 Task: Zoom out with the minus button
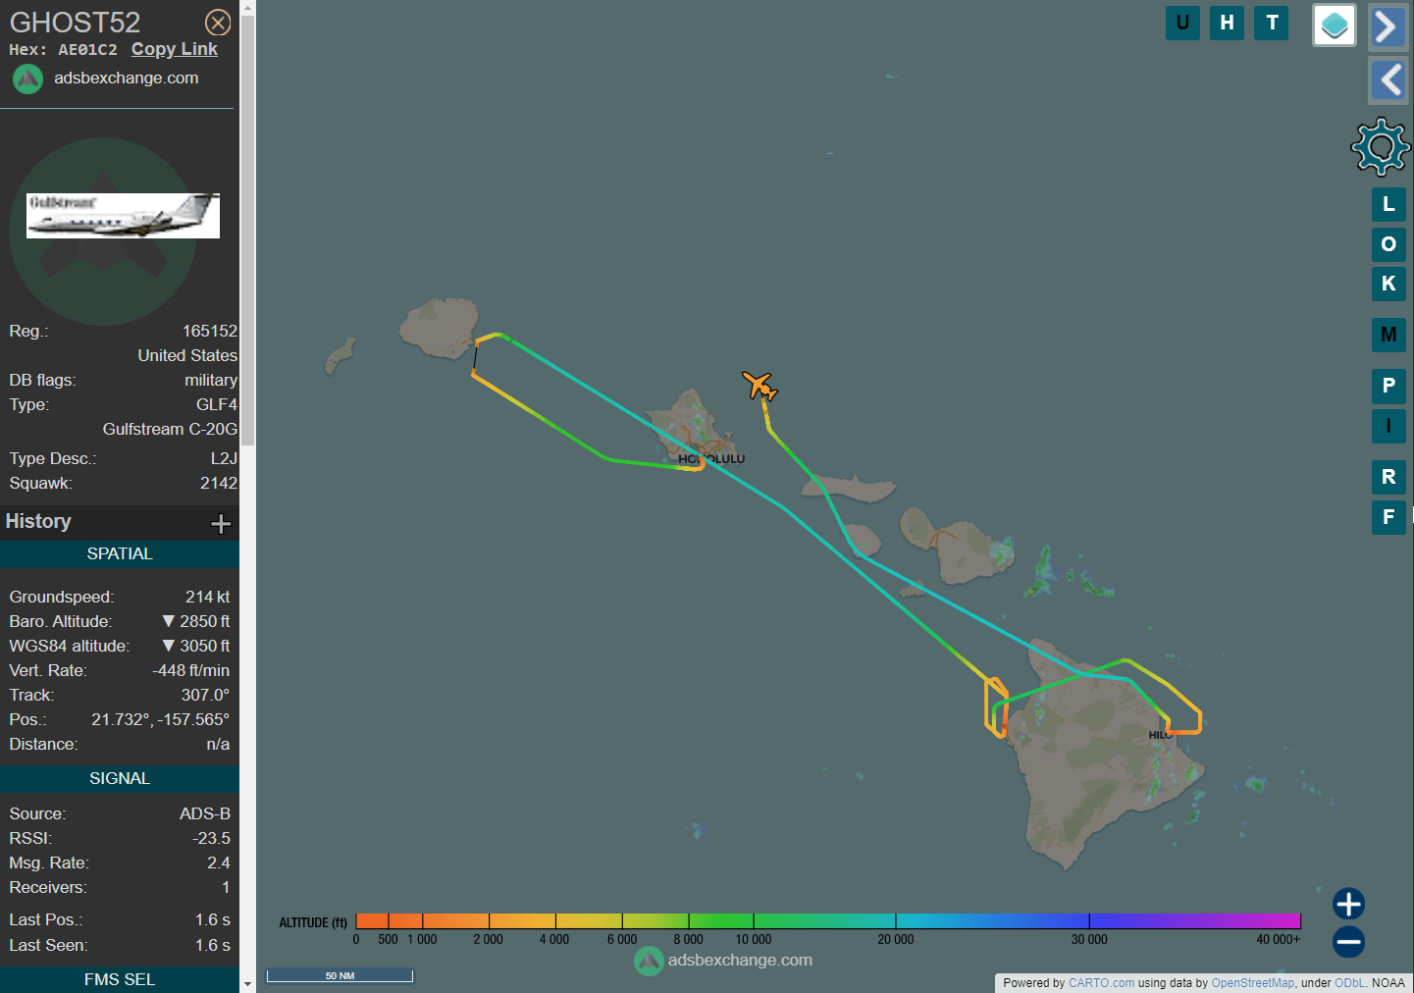click(x=1348, y=942)
